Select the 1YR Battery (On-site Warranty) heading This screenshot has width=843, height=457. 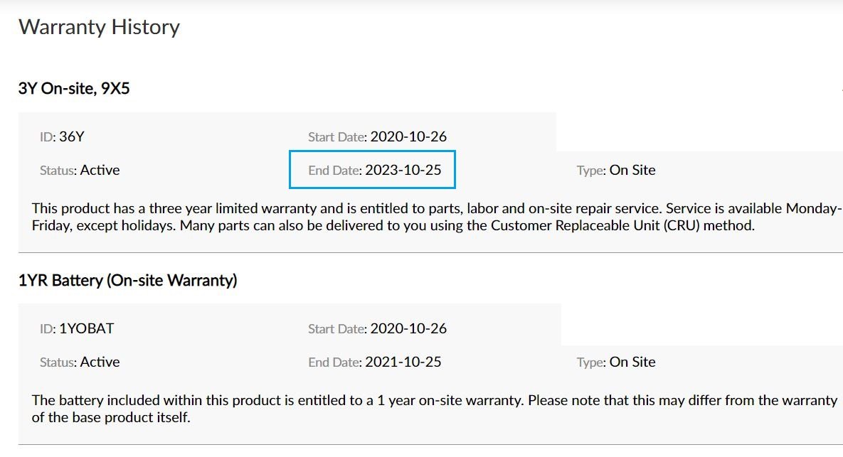coord(127,280)
